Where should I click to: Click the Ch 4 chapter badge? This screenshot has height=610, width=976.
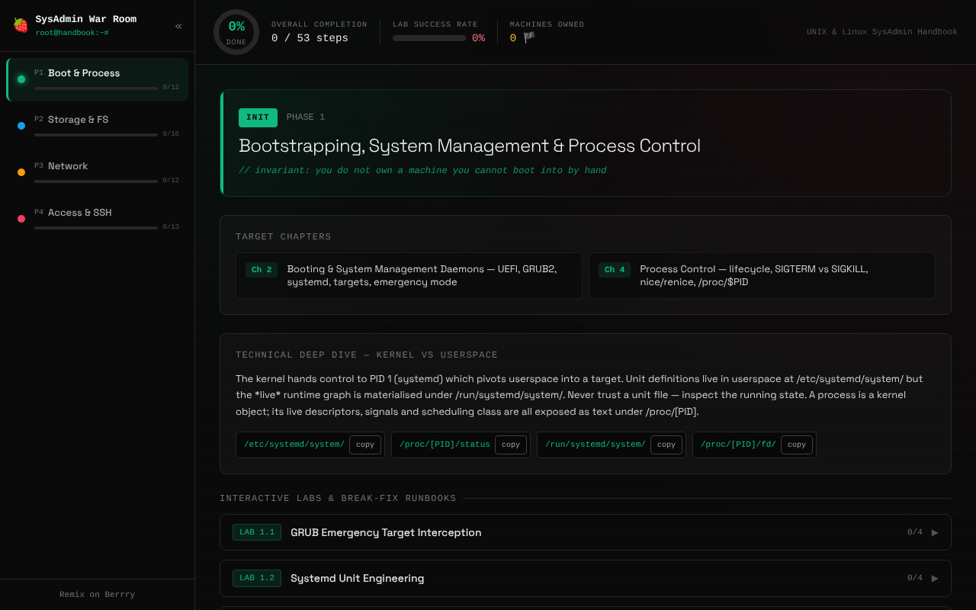pos(615,269)
